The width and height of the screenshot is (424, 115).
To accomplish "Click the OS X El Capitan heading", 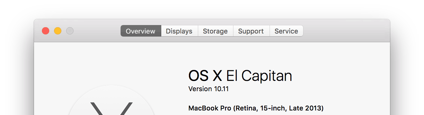I will pyautogui.click(x=240, y=76).
